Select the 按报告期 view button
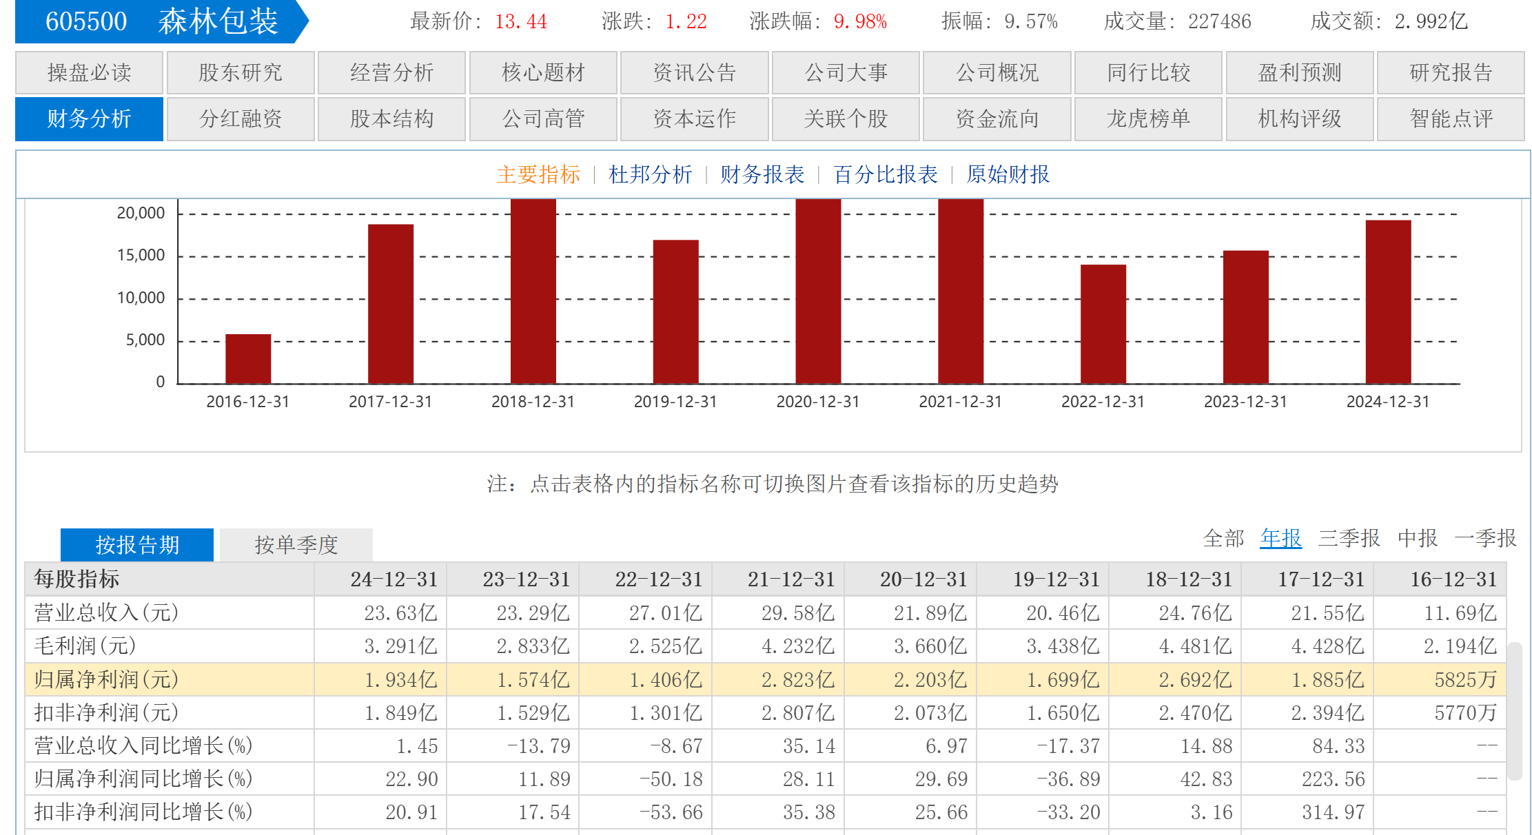This screenshot has height=835, width=1532. point(137,545)
